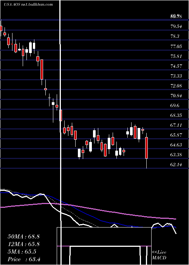
Task: Click the 63.38 price axis label
Action: click(176, 155)
